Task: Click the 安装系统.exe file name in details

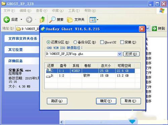Action: pyautogui.click(x=20, y=70)
